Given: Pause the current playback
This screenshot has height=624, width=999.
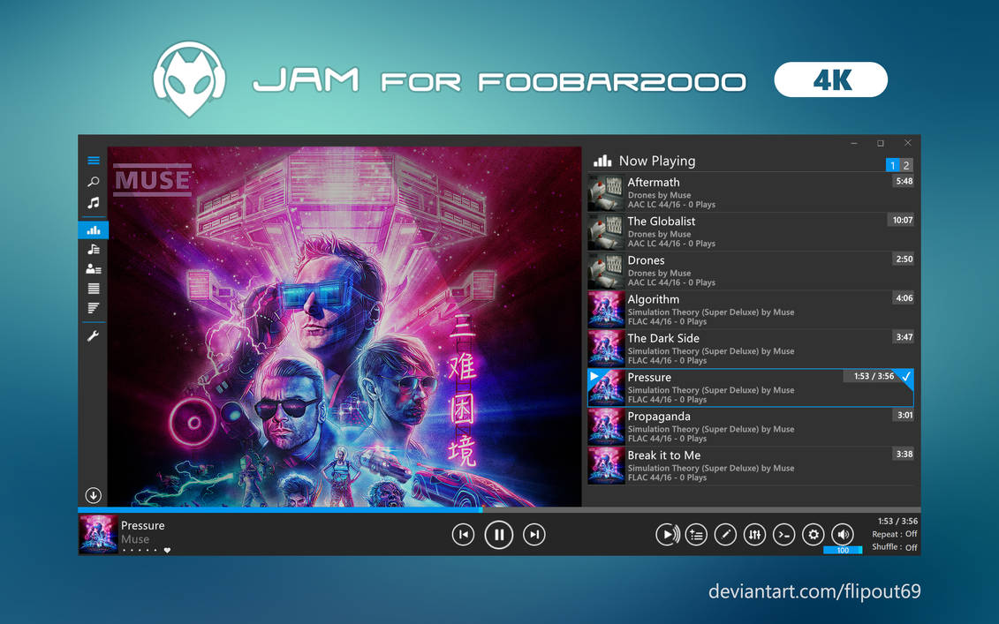Looking at the screenshot, I should point(499,535).
